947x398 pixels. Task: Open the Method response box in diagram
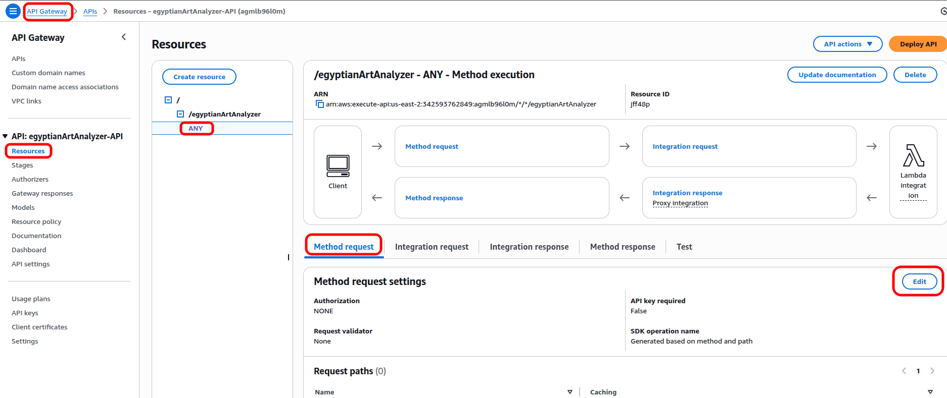point(434,198)
